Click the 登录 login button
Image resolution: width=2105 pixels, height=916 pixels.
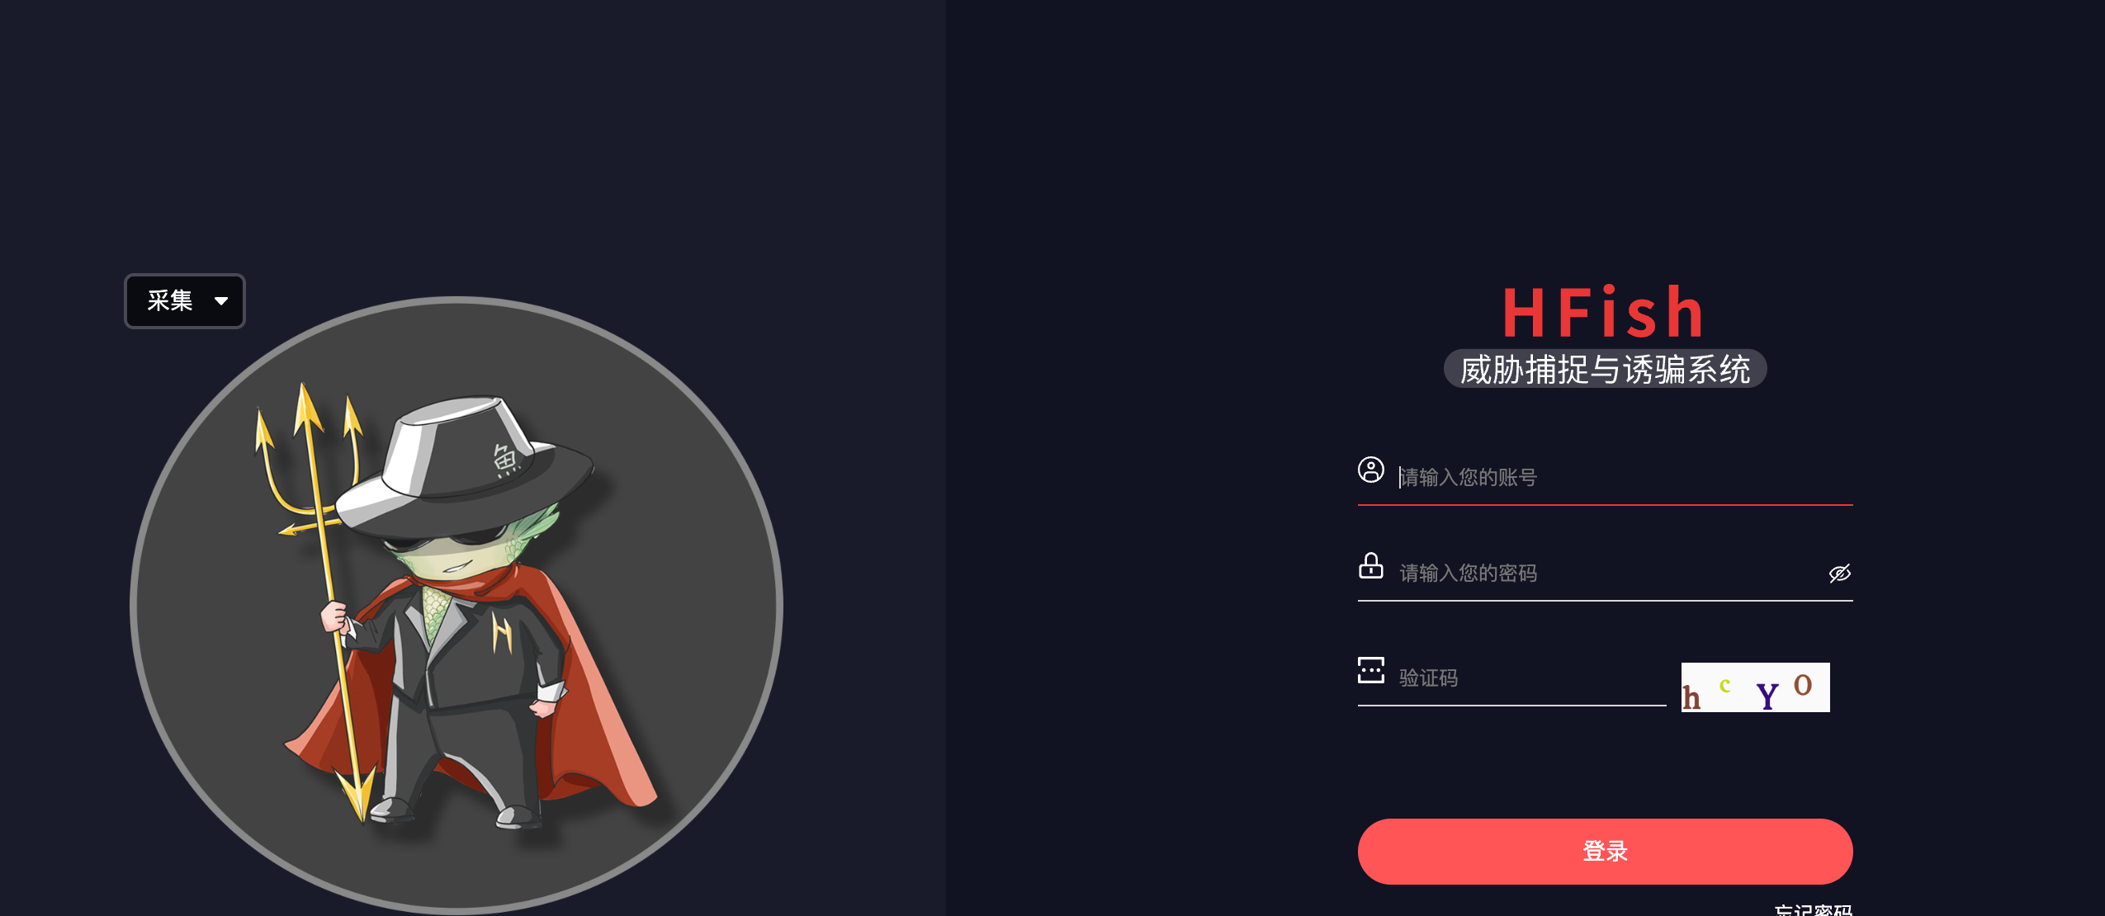coord(1605,851)
